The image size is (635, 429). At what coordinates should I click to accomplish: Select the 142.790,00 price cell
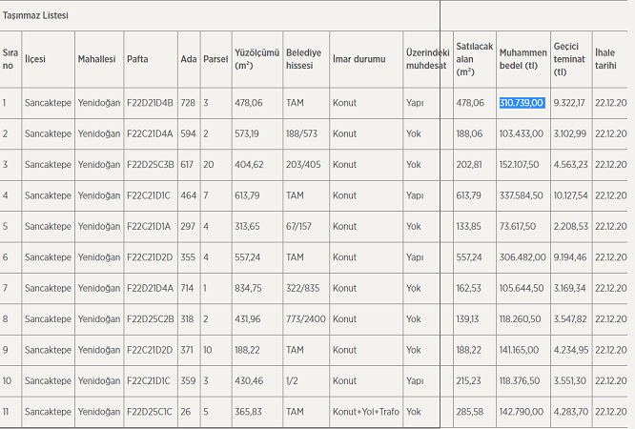click(x=521, y=412)
